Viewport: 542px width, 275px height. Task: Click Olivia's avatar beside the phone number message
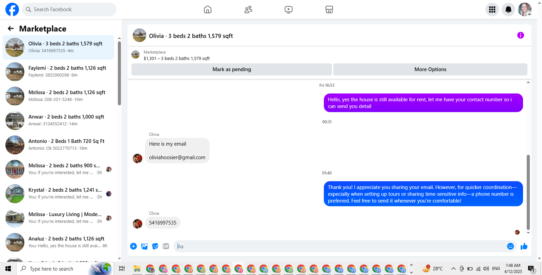(138, 224)
